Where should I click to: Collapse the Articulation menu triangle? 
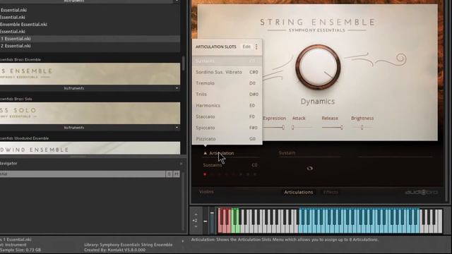click(x=206, y=153)
